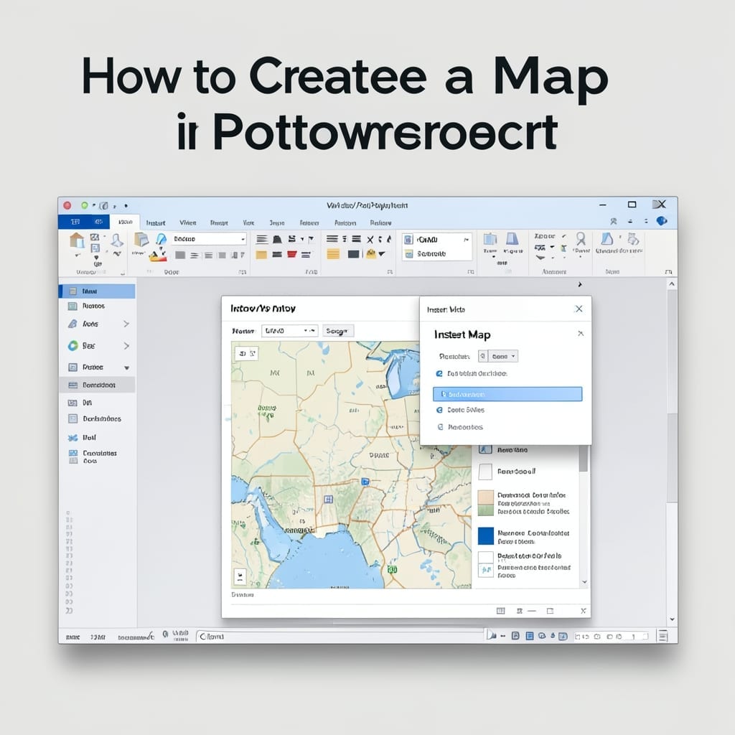Click the status bar input field
The image size is (735, 735).
click(340, 636)
